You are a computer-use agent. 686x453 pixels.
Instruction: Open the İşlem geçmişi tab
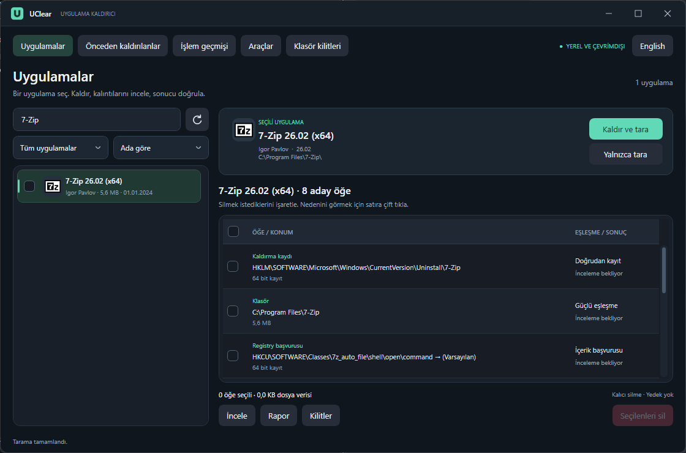205,46
